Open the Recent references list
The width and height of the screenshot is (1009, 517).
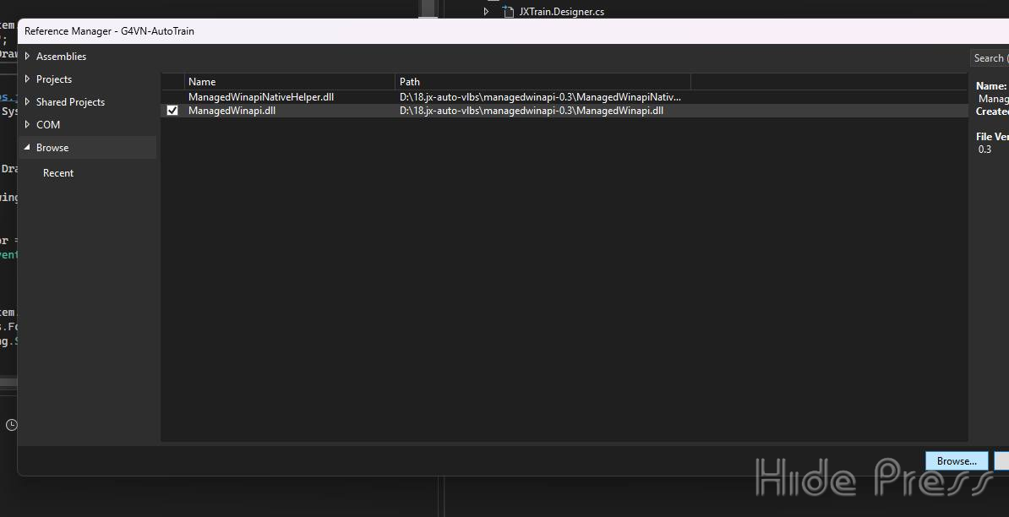click(58, 173)
